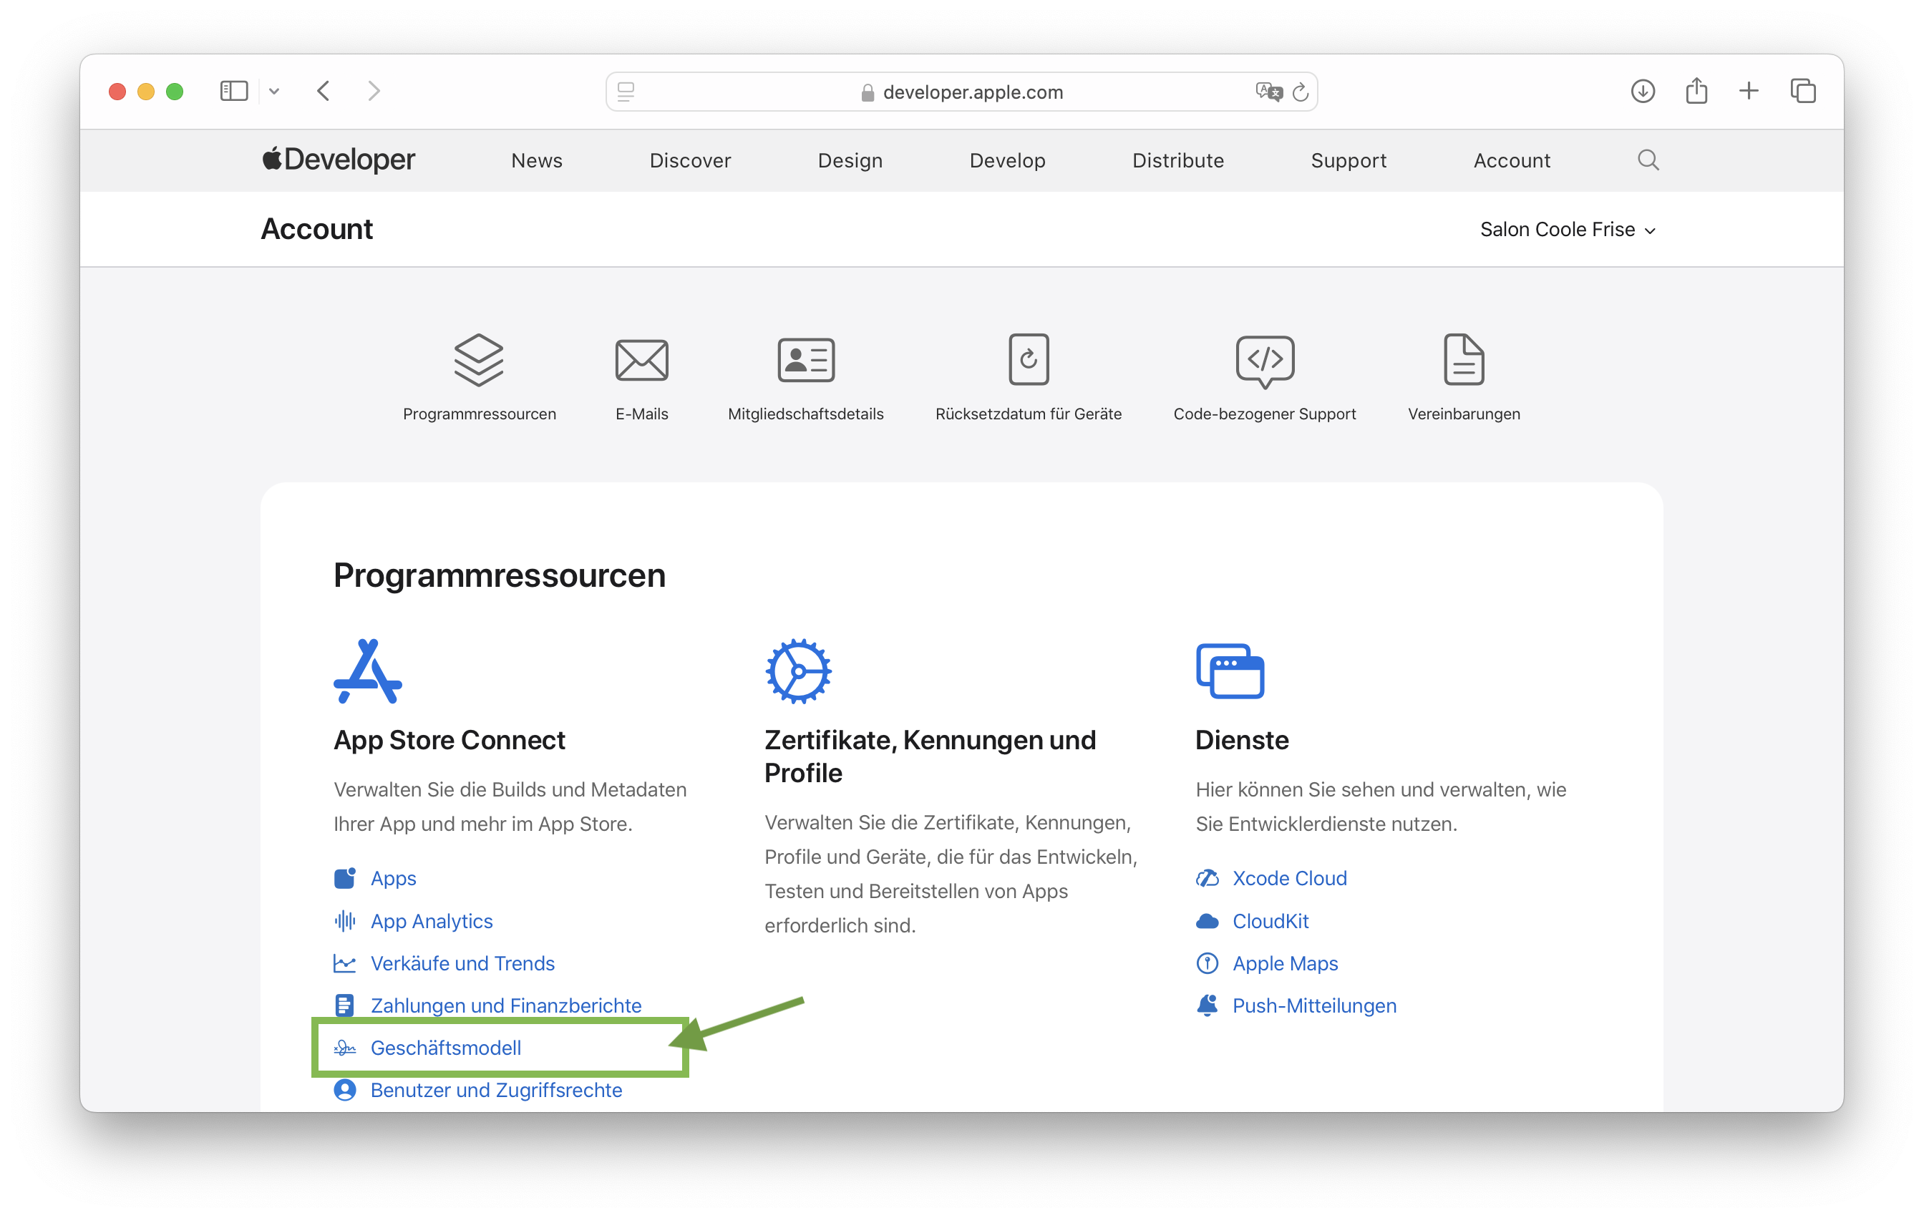The width and height of the screenshot is (1924, 1218).
Task: Reload the page with refresh icon
Action: point(1300,92)
